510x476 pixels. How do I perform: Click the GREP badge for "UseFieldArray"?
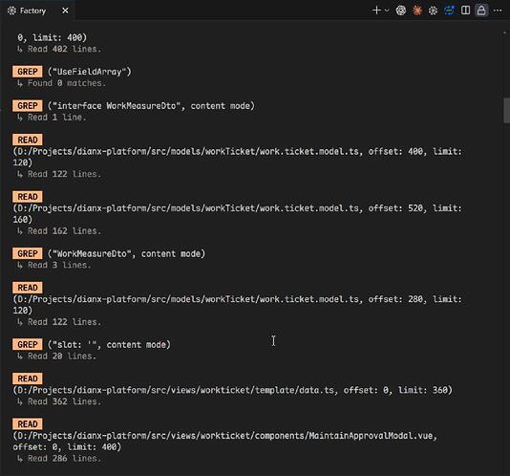tap(28, 72)
